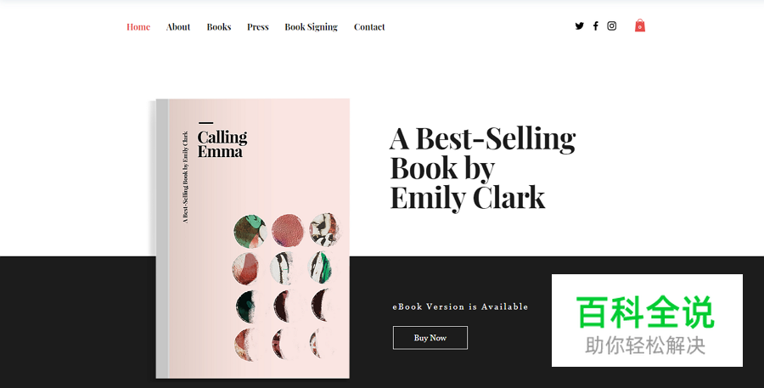Open the About page link
Screen dimensions: 764x388
pos(178,27)
